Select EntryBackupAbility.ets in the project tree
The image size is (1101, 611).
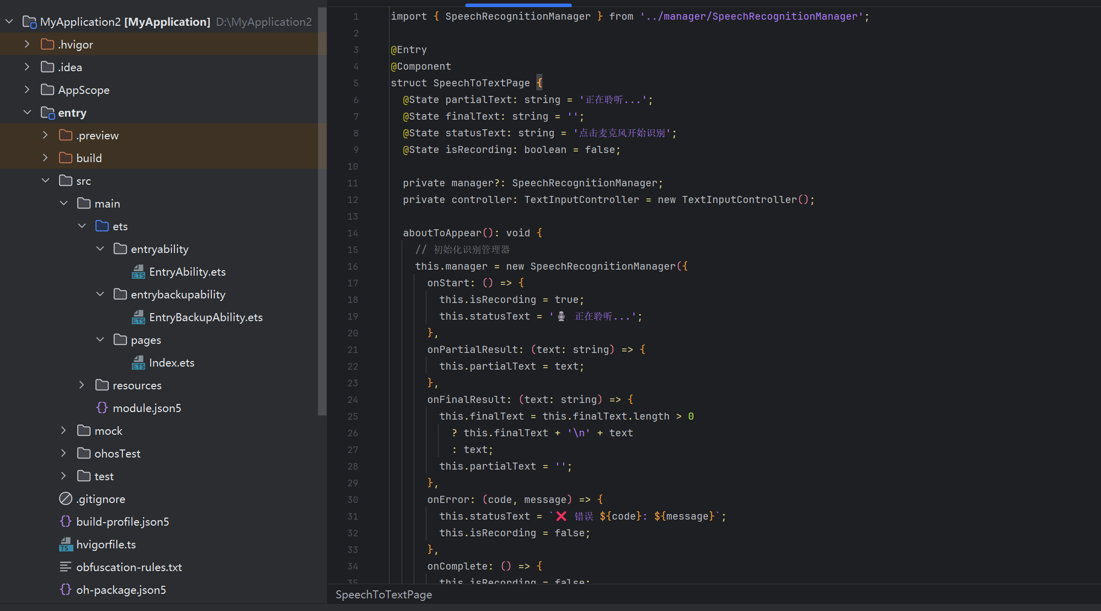pyautogui.click(x=206, y=318)
